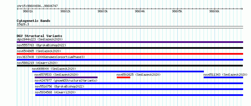Open the nsv6579533 (Sedlazeck2020) label
Screen dimensions: 251x106
[x=56, y=75]
